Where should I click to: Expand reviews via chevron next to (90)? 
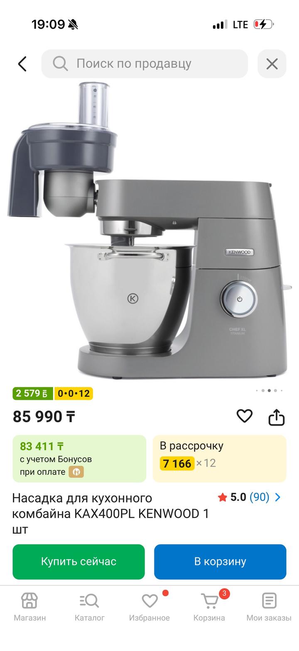tap(278, 497)
